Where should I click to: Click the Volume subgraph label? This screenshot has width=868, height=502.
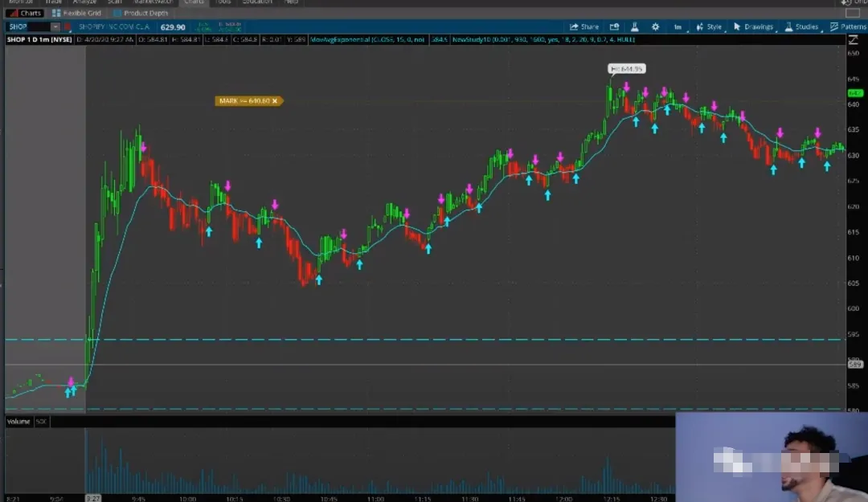tap(18, 421)
